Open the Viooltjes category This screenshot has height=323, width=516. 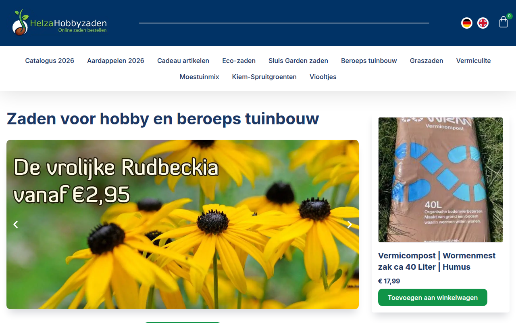323,77
